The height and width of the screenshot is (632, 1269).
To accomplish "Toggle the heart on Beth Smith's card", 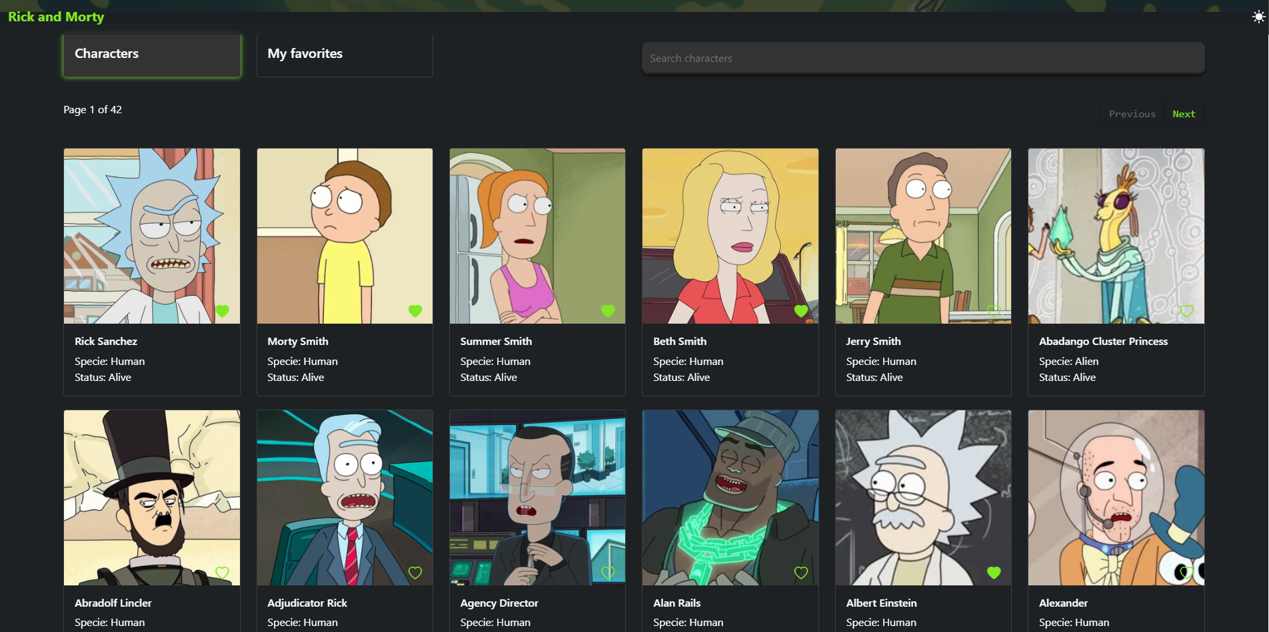I will (801, 310).
